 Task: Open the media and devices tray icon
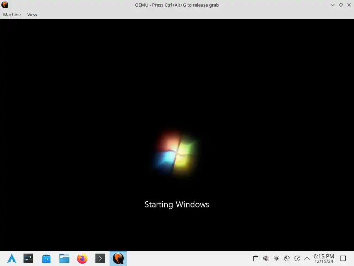[x=287, y=258]
